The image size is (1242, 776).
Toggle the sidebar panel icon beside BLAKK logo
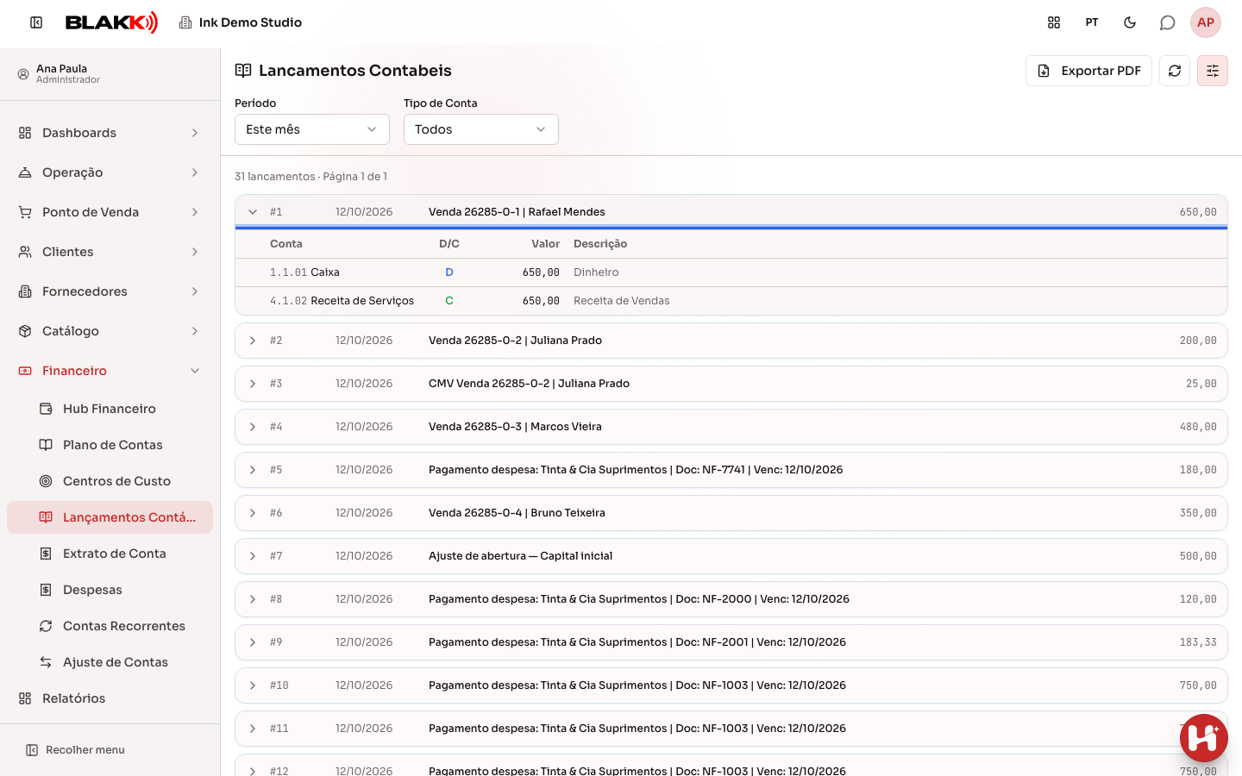click(36, 22)
